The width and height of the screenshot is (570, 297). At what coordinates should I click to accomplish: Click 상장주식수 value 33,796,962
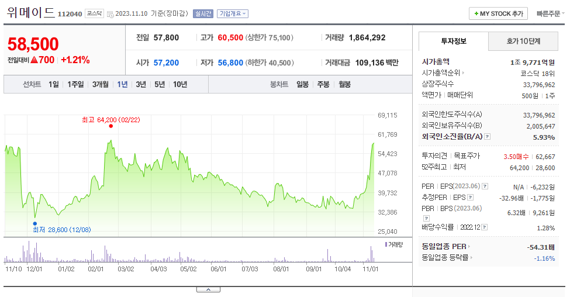coord(539,85)
